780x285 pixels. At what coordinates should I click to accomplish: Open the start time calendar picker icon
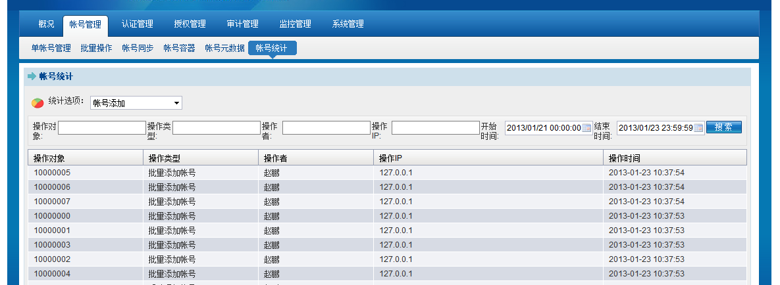pyautogui.click(x=586, y=128)
